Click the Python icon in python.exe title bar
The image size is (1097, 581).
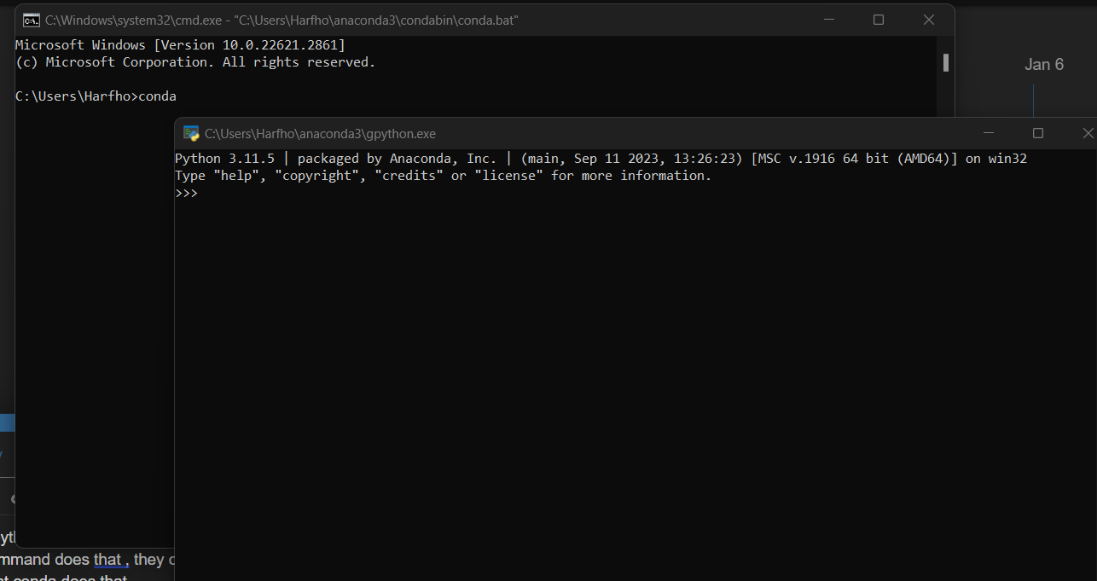click(x=191, y=133)
